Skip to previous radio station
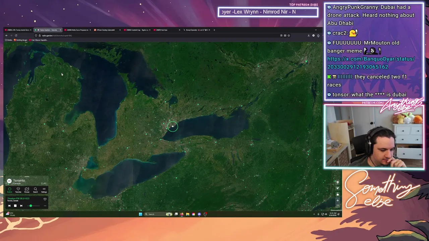The width and height of the screenshot is (429, 241). tap(9, 206)
